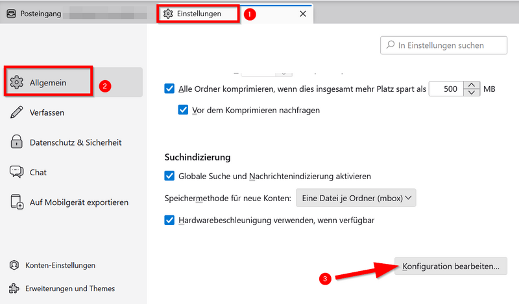The width and height of the screenshot is (519, 304).
Task: Toggle Alle Ordner komprimieren checkbox
Action: click(169, 89)
